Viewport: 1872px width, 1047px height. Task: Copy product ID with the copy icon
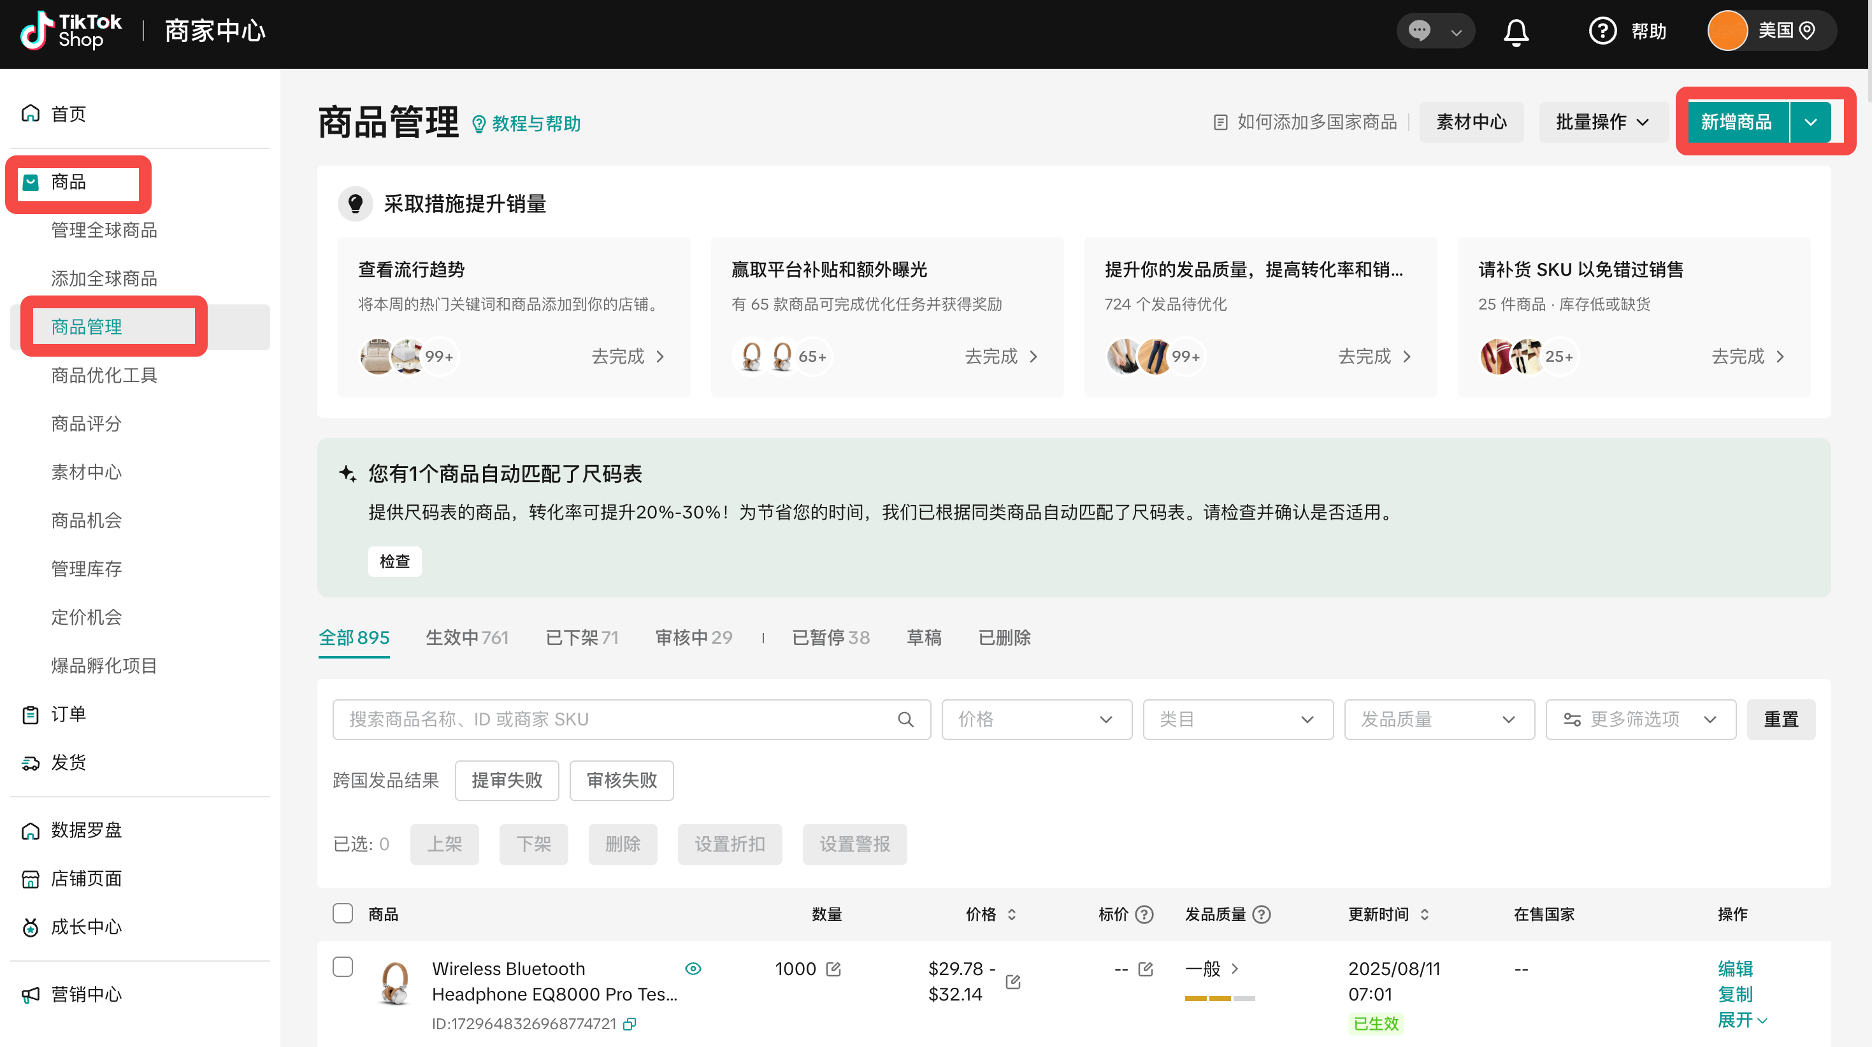pos(630,1023)
